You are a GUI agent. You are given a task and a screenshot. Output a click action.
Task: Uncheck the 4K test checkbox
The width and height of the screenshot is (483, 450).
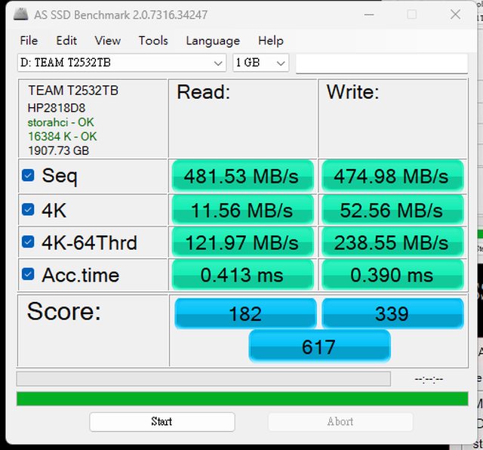(28, 209)
